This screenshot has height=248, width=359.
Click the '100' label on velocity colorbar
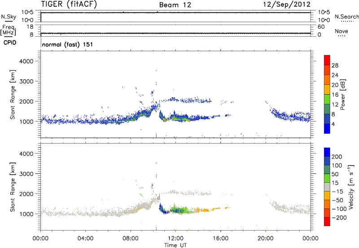click(337, 166)
